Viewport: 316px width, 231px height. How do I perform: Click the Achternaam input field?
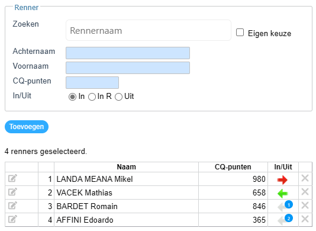click(128, 53)
